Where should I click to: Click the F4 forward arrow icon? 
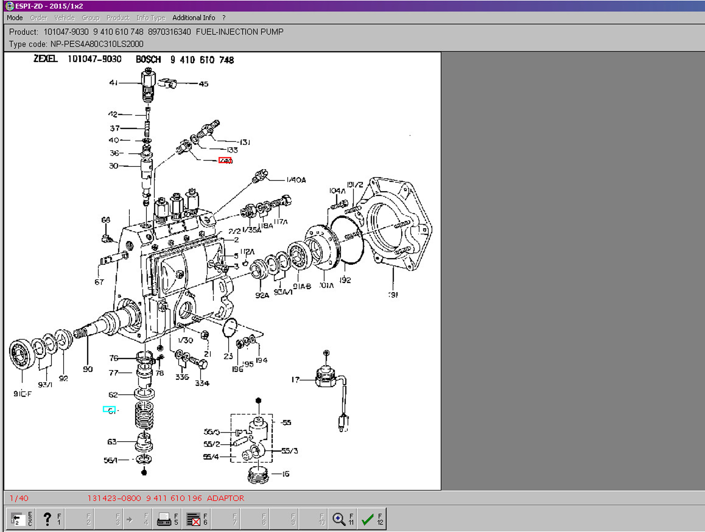coord(138,519)
